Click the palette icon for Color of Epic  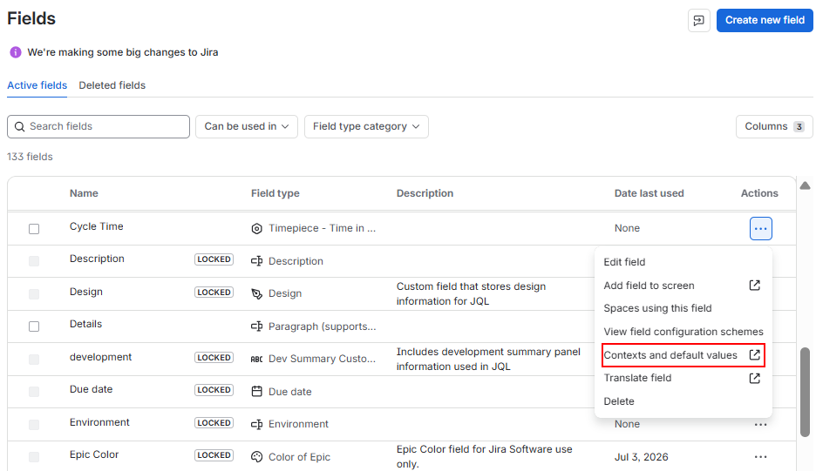[256, 457]
